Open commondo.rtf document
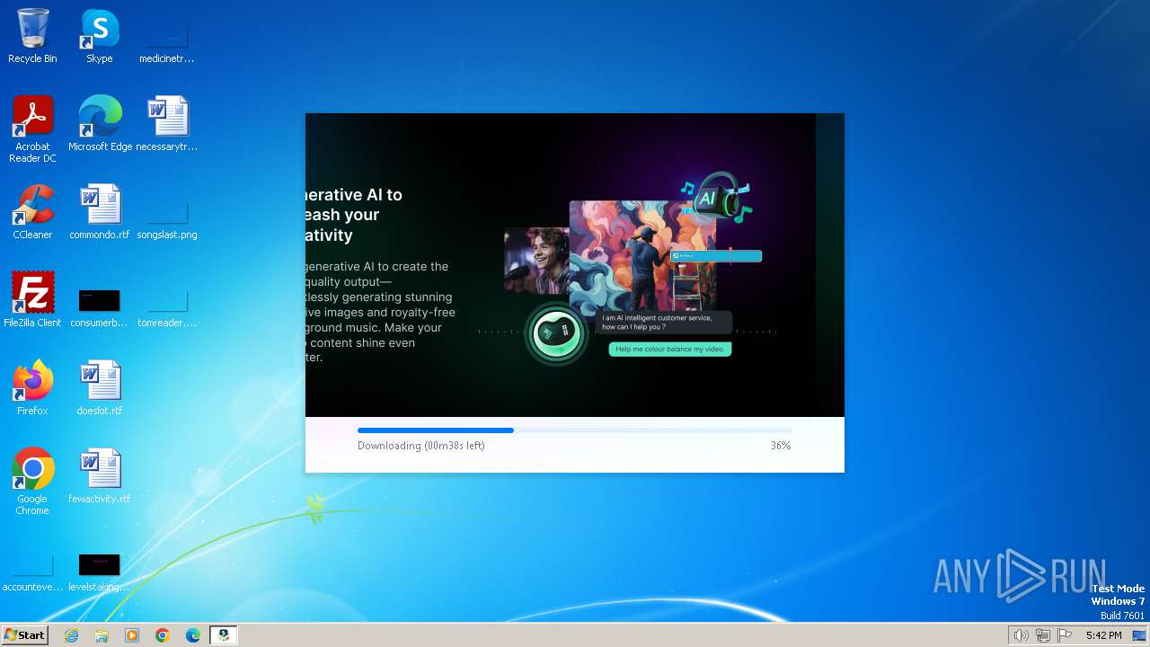The height and width of the screenshot is (647, 1150). click(x=100, y=212)
